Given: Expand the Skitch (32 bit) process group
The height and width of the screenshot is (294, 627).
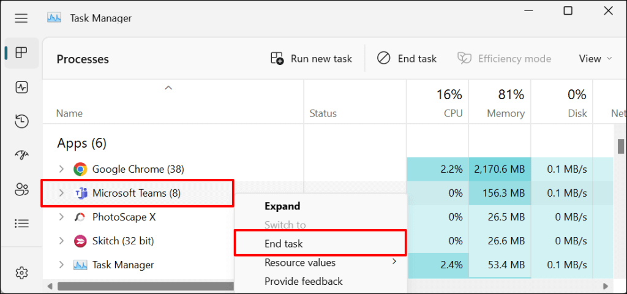Looking at the screenshot, I should 61,241.
